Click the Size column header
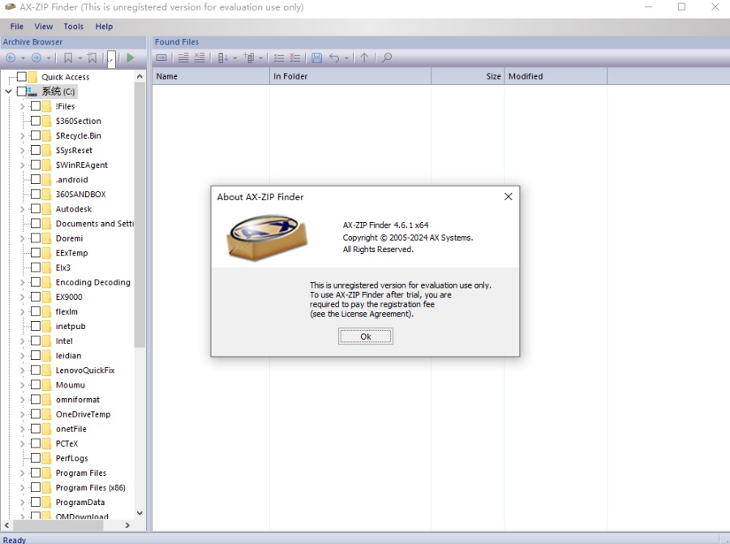The width and height of the screenshot is (730, 544). pos(467,76)
